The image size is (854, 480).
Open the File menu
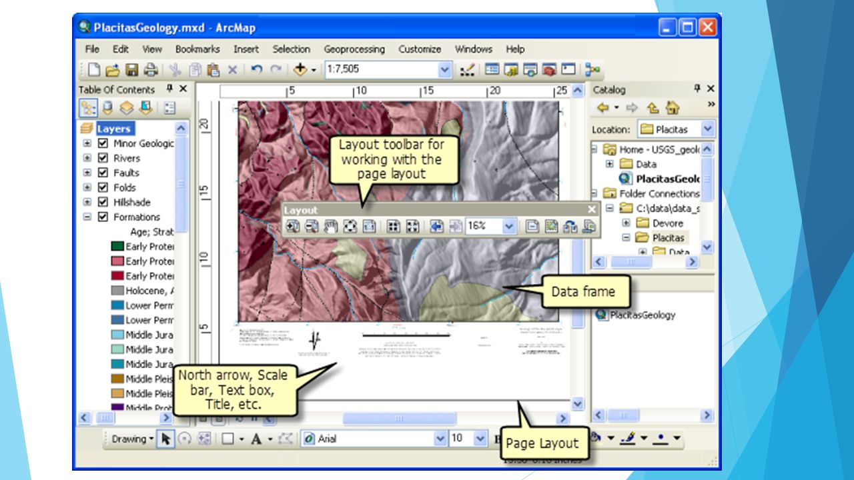point(92,49)
